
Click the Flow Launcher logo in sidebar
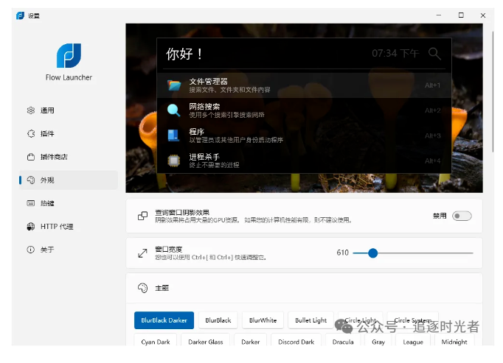[69, 55]
